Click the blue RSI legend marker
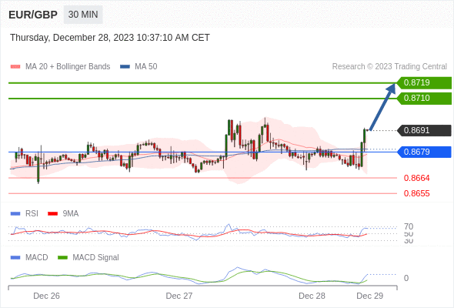Viewport: 454px width, 308px height. point(15,214)
